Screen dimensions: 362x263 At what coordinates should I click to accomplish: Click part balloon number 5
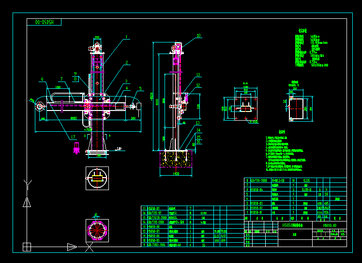click(141, 88)
